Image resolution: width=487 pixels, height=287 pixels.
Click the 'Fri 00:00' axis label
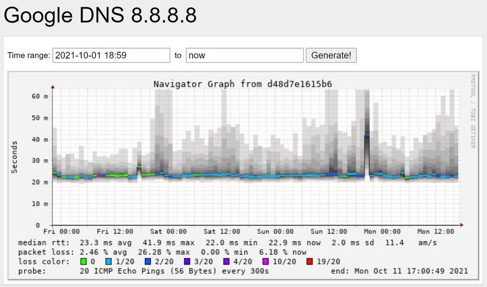61,232
